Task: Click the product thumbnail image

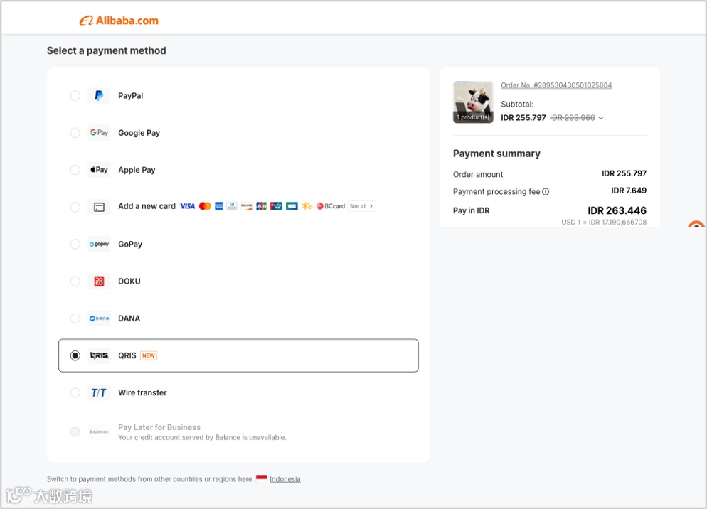Action: coord(473,102)
